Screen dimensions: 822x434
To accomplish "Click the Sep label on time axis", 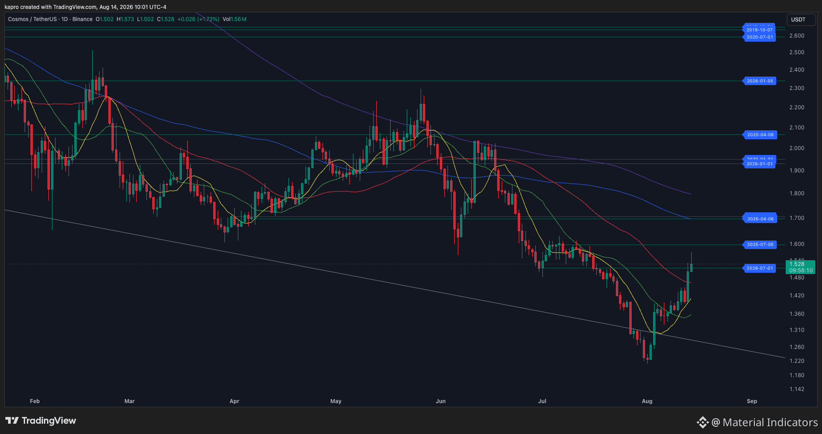I will coord(752,401).
